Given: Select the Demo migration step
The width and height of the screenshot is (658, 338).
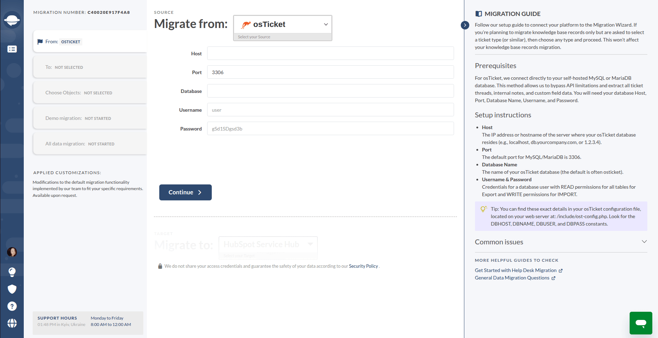Looking at the screenshot, I should [x=90, y=118].
